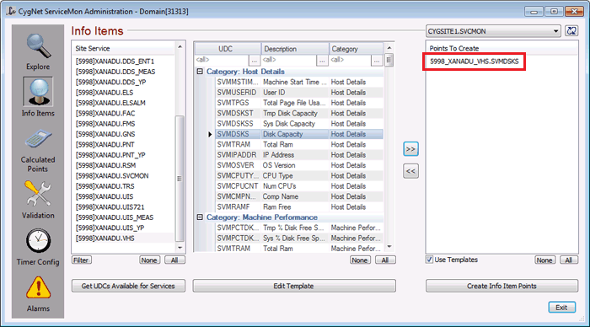Select [5998]XANADU.DDS_MEAS in Site Service
The height and width of the screenshot is (327, 590).
click(115, 72)
